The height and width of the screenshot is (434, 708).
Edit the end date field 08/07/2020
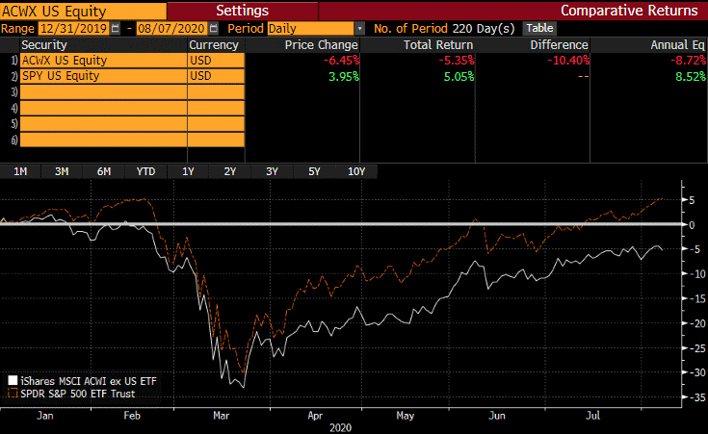click(x=171, y=29)
